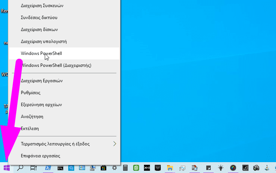The width and height of the screenshot is (276, 173).
Task: Open the network computers taskbar icon
Action: click(93, 168)
